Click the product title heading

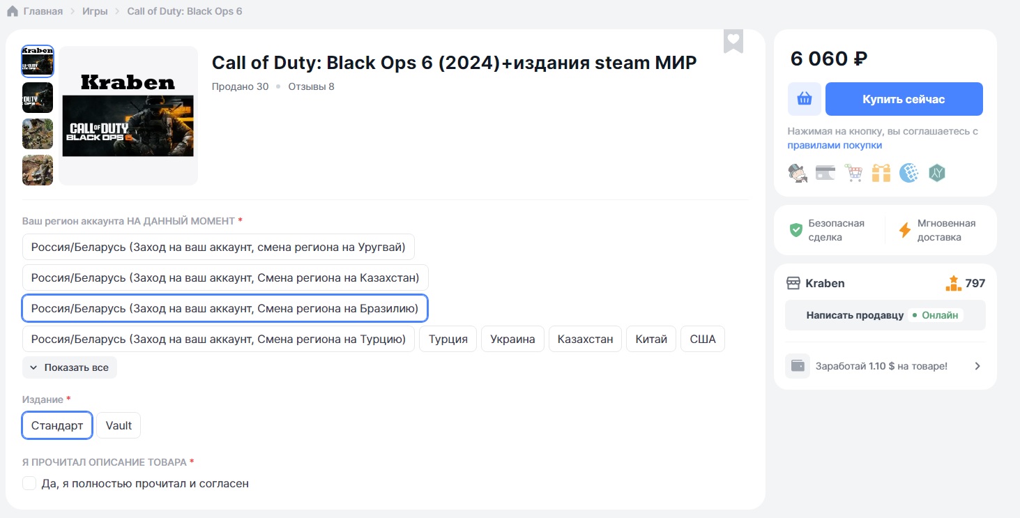(x=455, y=63)
